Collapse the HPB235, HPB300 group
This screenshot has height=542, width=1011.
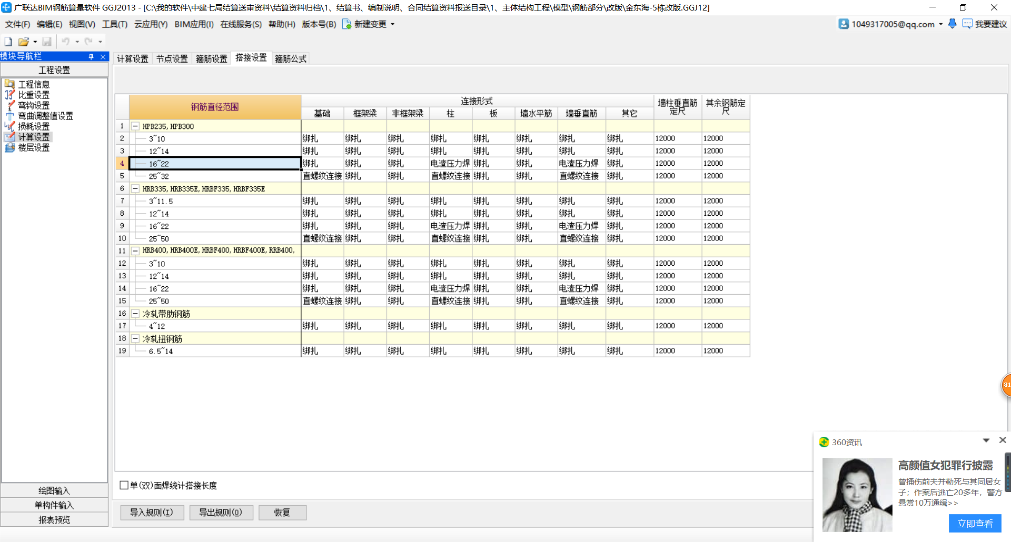tap(135, 126)
